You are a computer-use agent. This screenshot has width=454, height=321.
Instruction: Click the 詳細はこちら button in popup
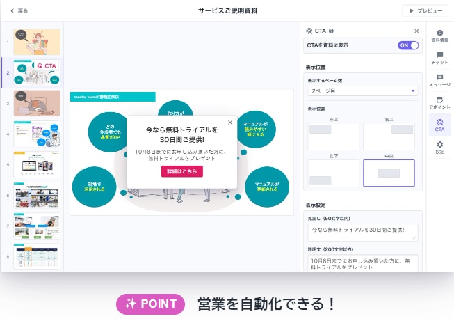pyautogui.click(x=182, y=172)
